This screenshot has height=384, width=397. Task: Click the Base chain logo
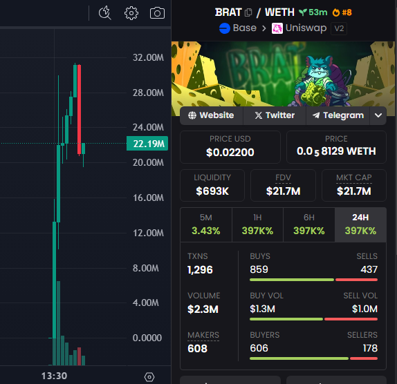[225, 28]
